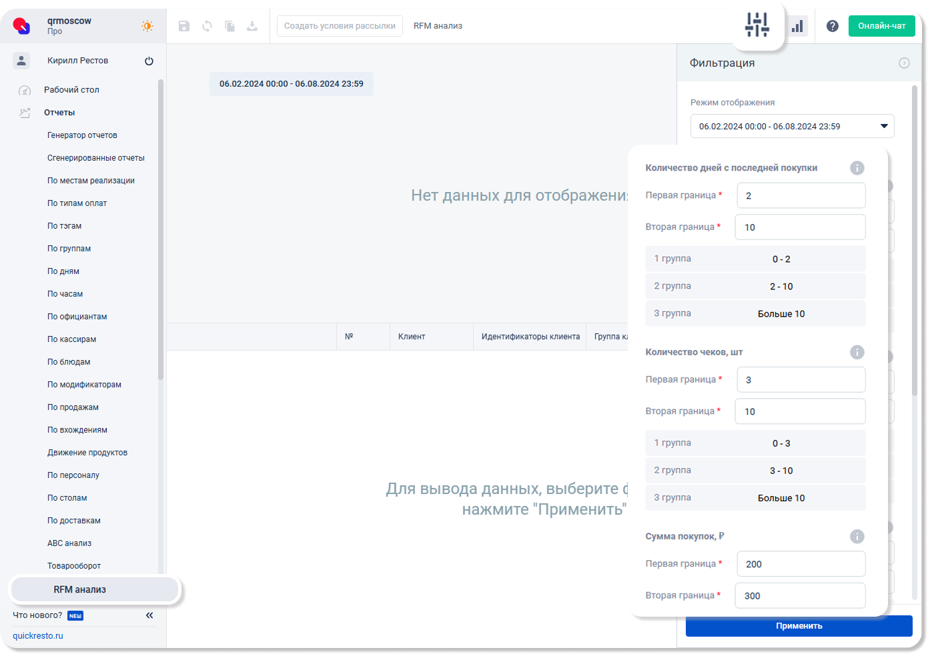Open the help question mark icon

832,26
